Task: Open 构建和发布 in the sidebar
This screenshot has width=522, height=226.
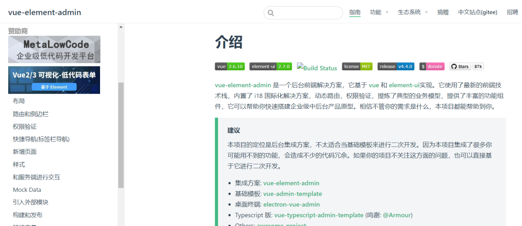Action: [28, 215]
